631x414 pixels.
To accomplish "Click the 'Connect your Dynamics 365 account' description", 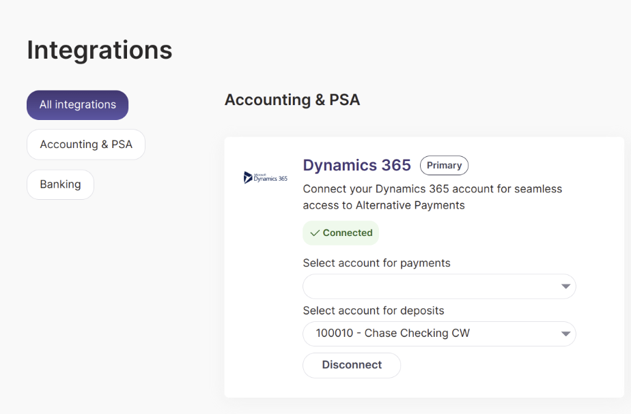I will point(432,197).
